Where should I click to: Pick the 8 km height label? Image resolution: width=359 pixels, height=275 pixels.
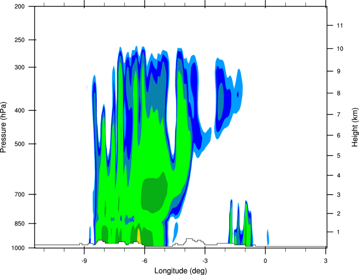(x=338, y=93)
